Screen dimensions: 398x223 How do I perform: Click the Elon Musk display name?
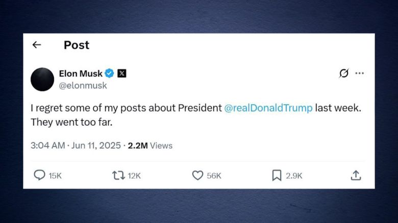click(x=81, y=73)
